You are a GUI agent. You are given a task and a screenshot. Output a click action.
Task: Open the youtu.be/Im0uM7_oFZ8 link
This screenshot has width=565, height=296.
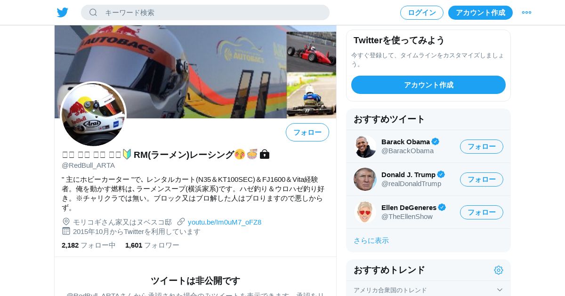(x=225, y=222)
